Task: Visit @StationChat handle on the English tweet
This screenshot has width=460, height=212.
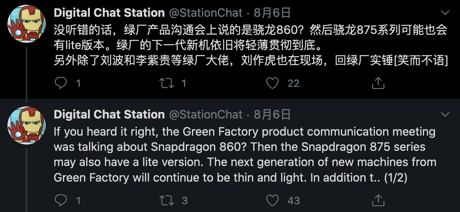Action: 205,114
